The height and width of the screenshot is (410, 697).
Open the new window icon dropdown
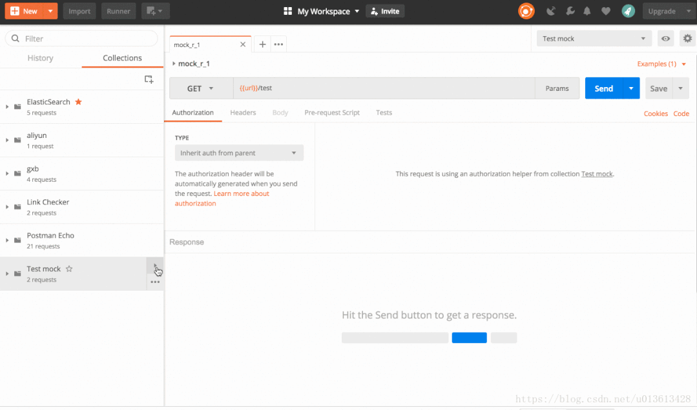click(x=155, y=11)
